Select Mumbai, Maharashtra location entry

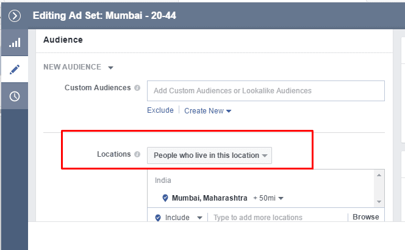[209, 198]
